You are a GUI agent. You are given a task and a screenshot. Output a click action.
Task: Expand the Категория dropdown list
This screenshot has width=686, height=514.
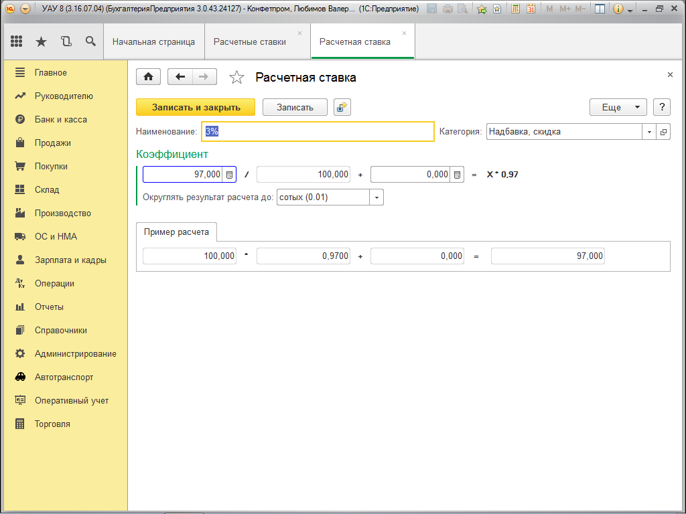(649, 132)
